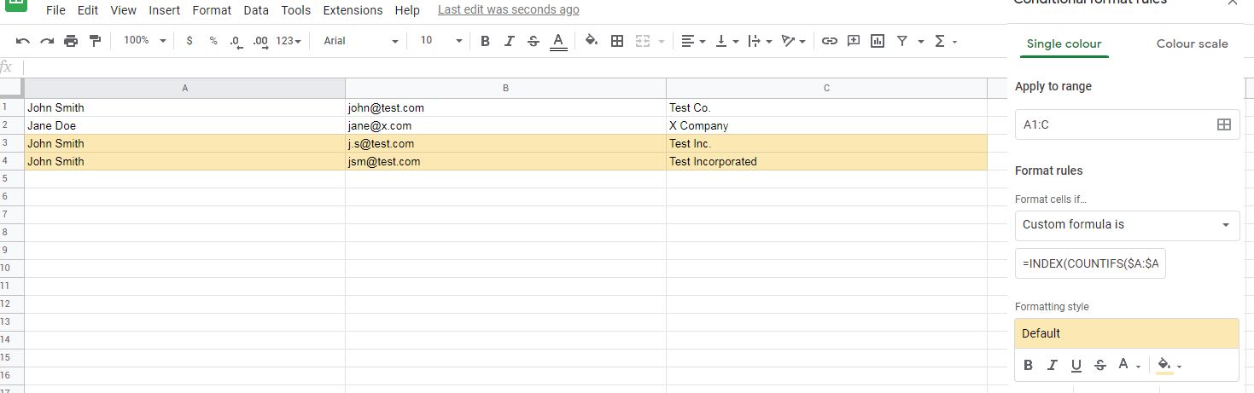Viewport: 1254px width, 393px height.
Task: Redo the last action
Action: click(47, 41)
